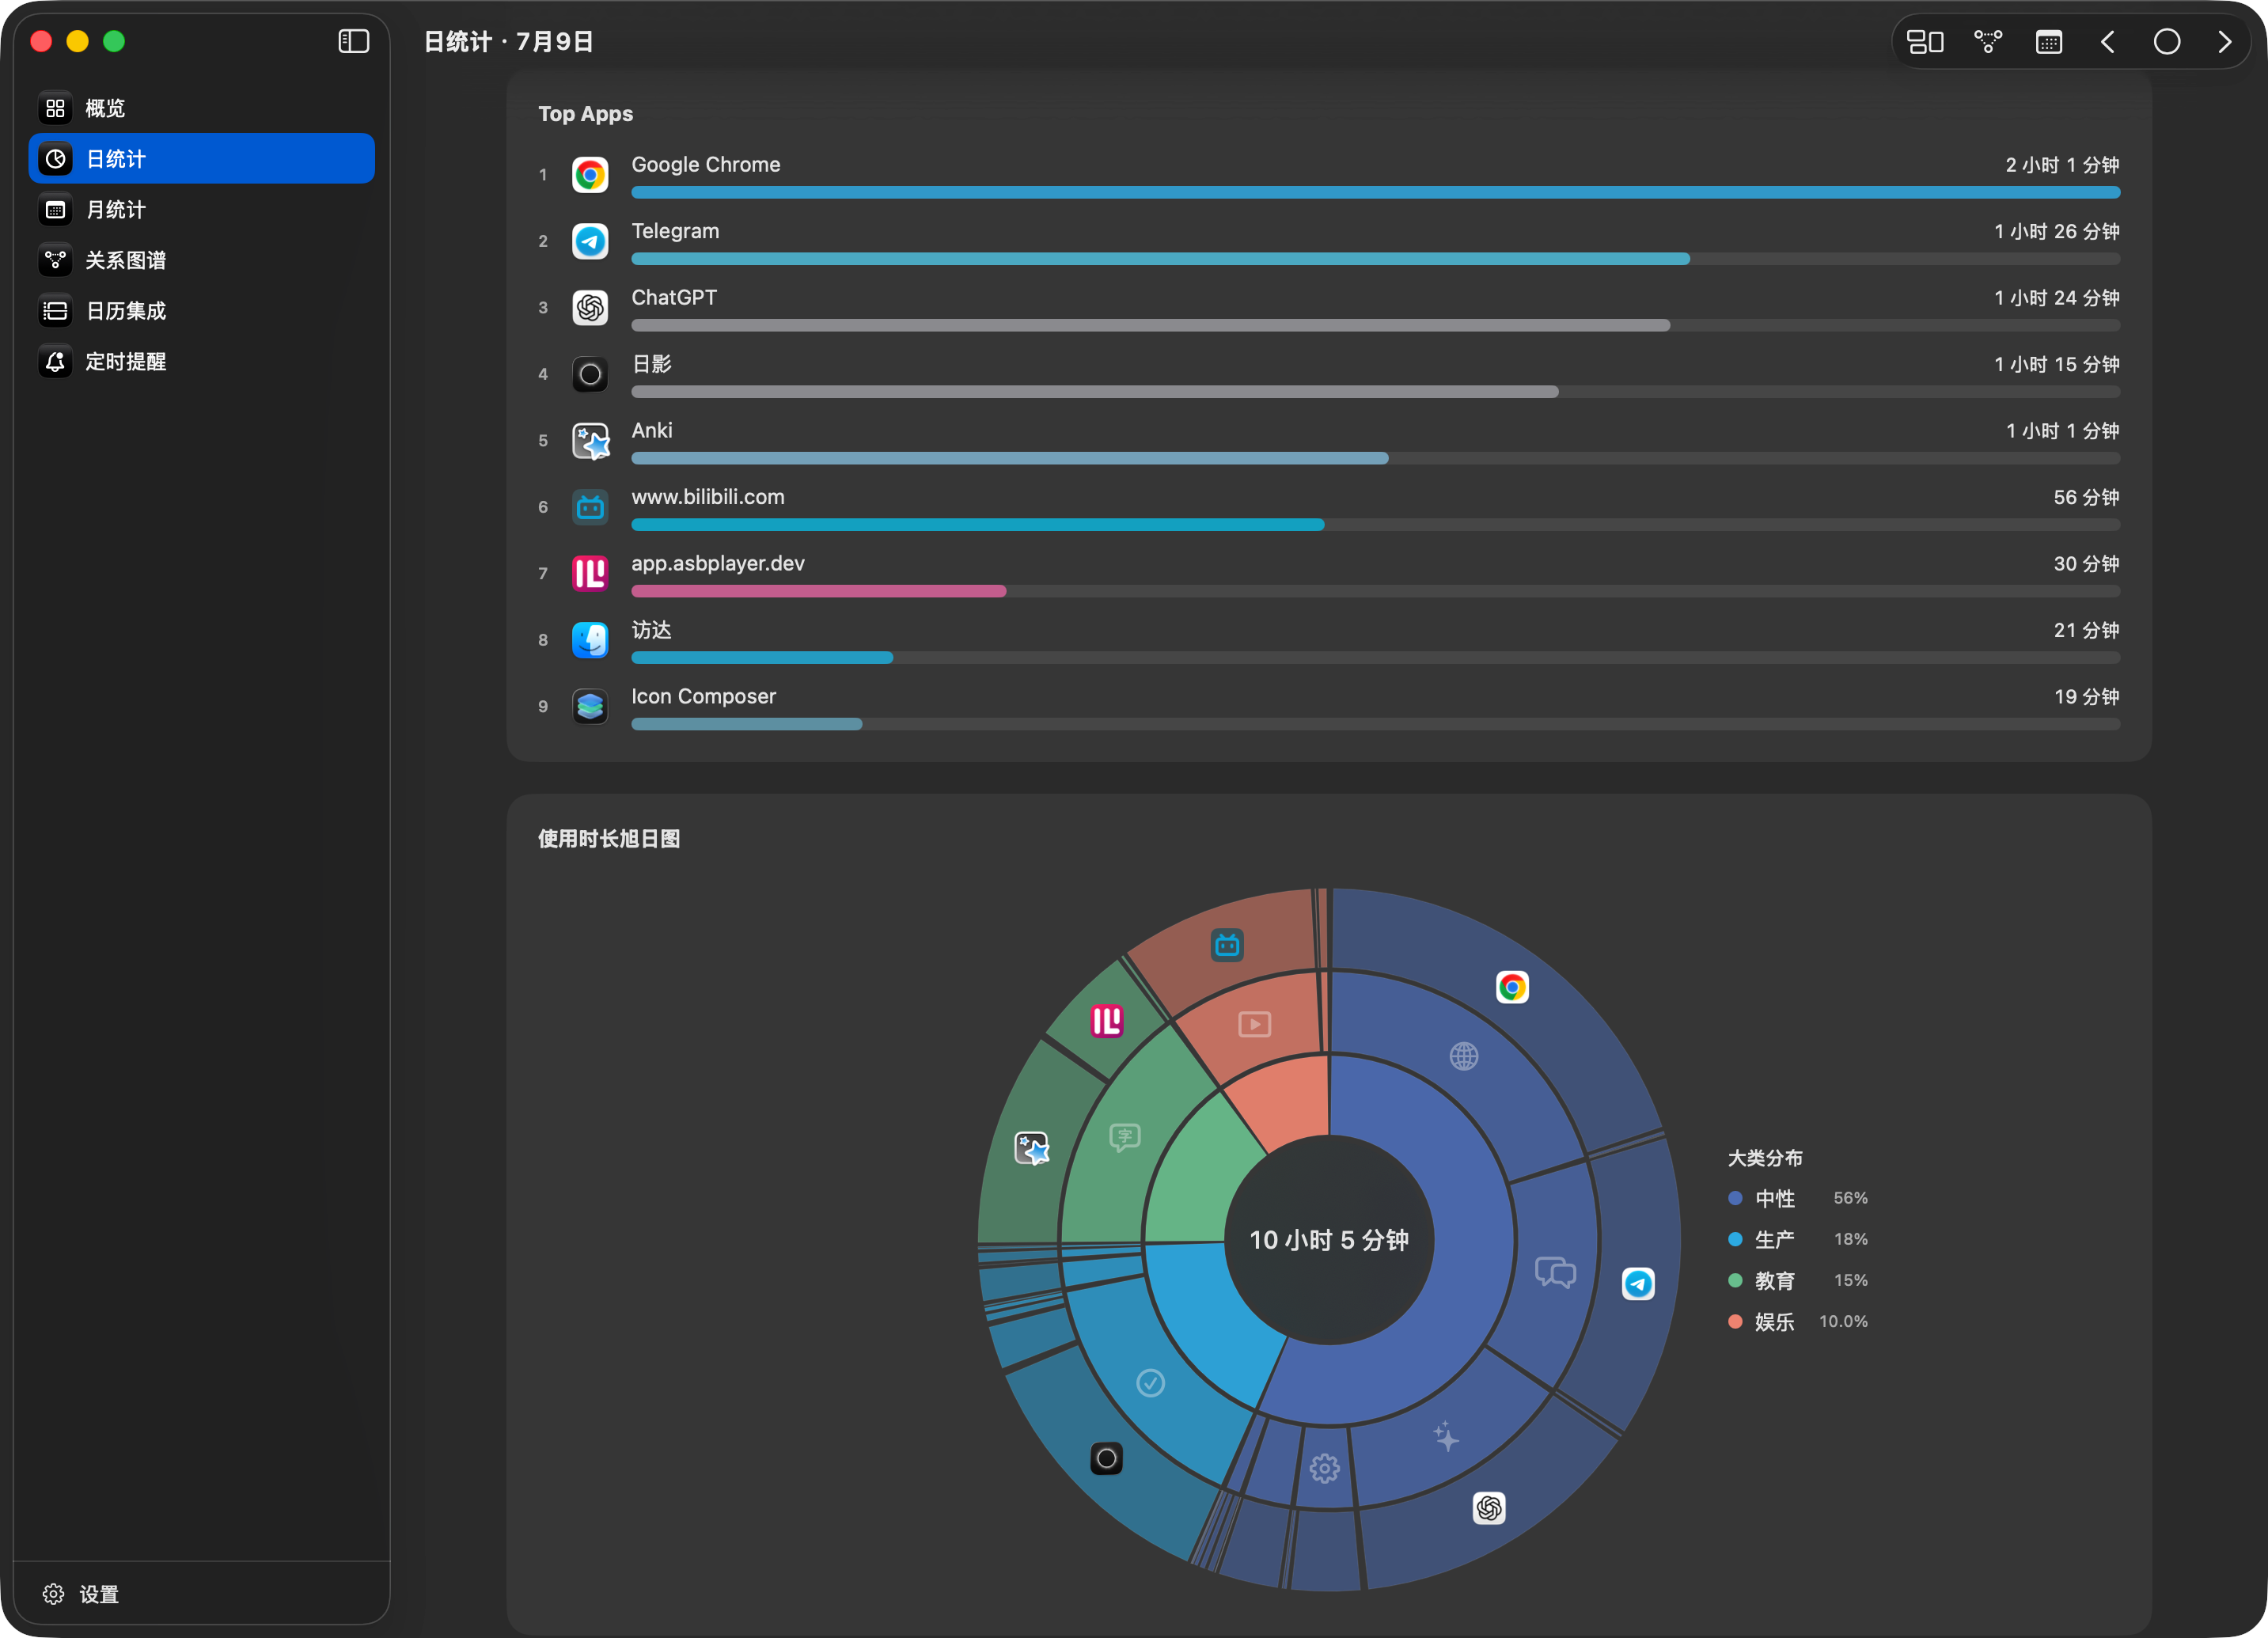
Task: Click the ChatGPT icon in Top Apps list
Action: click(x=590, y=308)
